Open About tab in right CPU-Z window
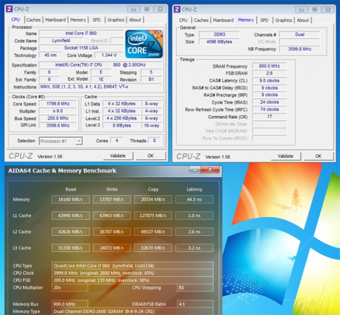This screenshot has width=340, height=315. pyautogui.click(x=303, y=20)
